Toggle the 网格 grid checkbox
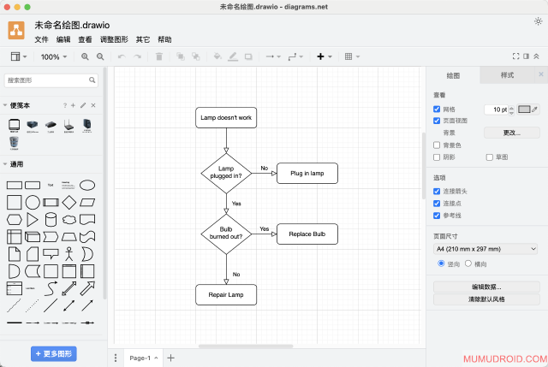This screenshot has height=367, width=548. click(438, 110)
